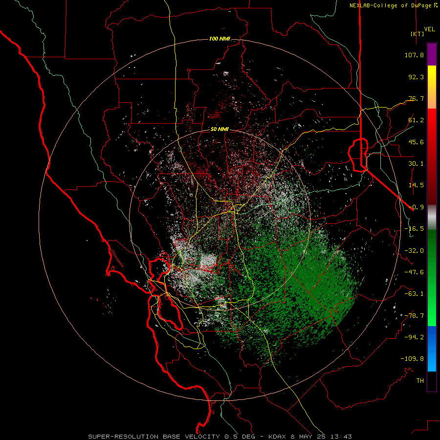Click the 92.3 velocity scale label

click(416, 77)
